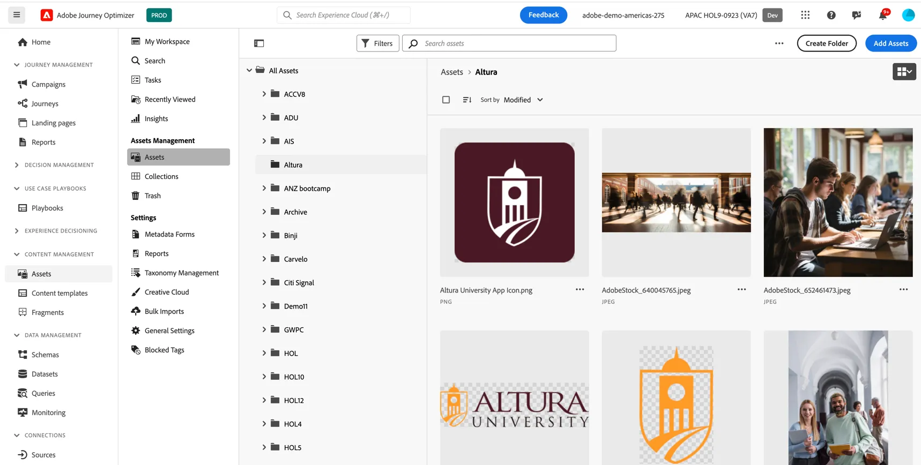Collapse the All Assets tree root
Image resolution: width=921 pixels, height=465 pixels.
coord(249,70)
